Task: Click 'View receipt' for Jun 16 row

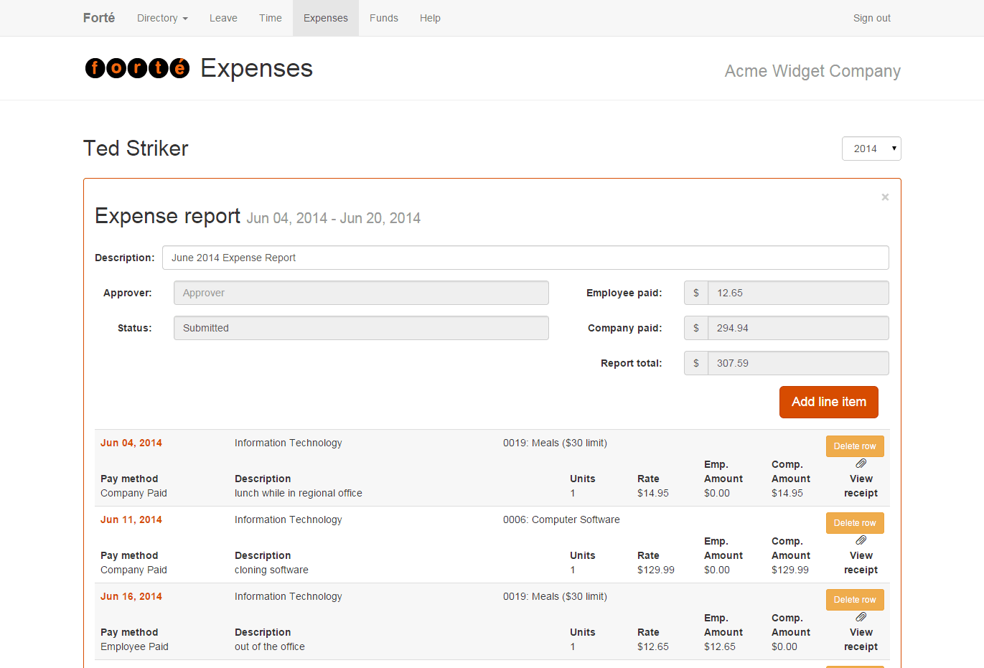Action: click(861, 639)
